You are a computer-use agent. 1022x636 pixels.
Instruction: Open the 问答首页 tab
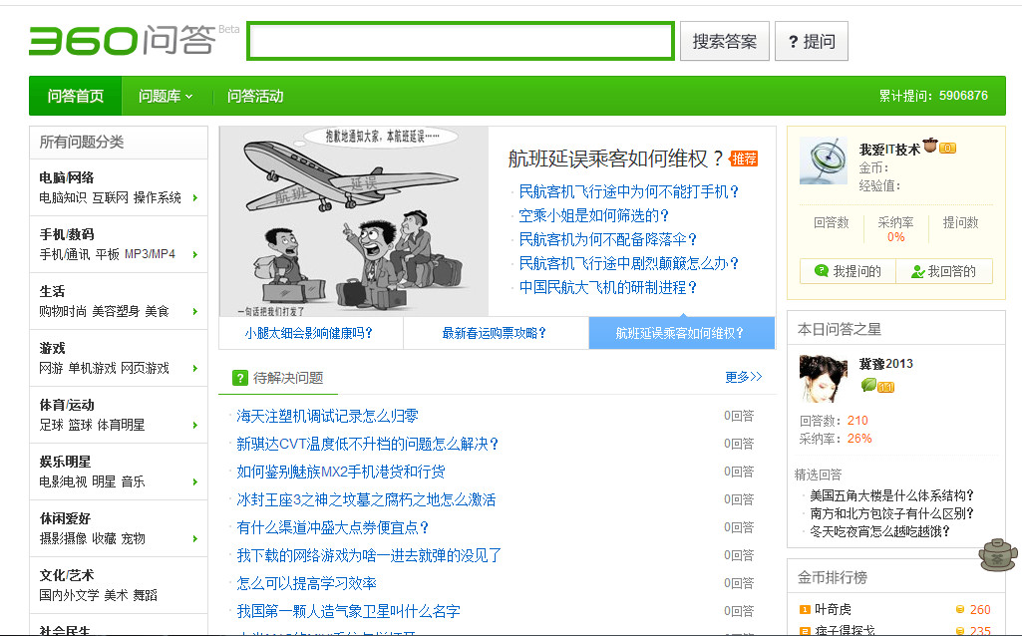tap(76, 96)
